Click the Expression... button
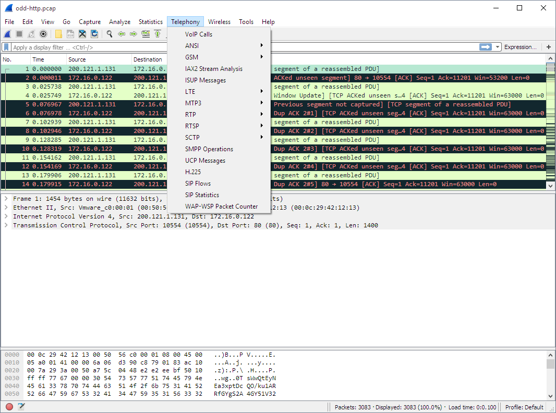Screen dimensions: 556x413 pyautogui.click(x=520, y=47)
